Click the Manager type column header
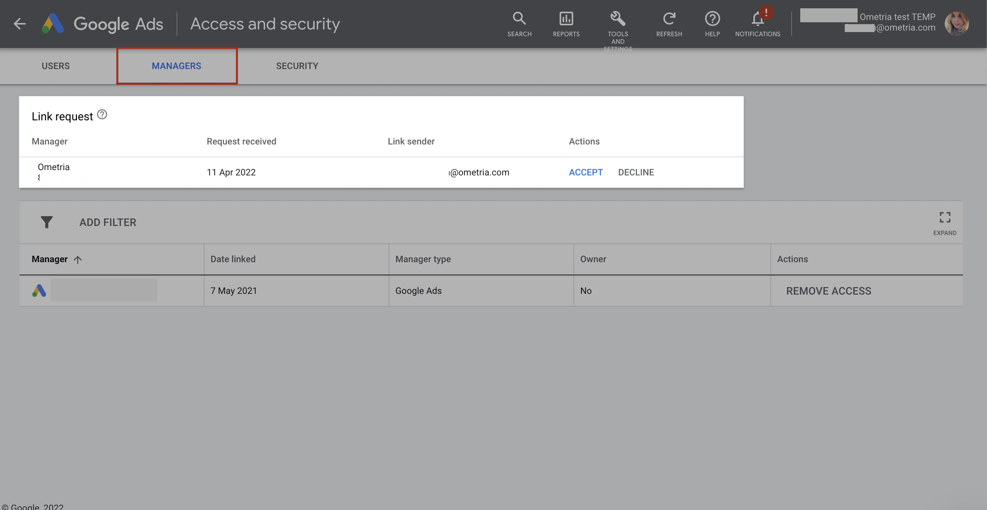Screen dimensions: 987x510 click(x=423, y=259)
